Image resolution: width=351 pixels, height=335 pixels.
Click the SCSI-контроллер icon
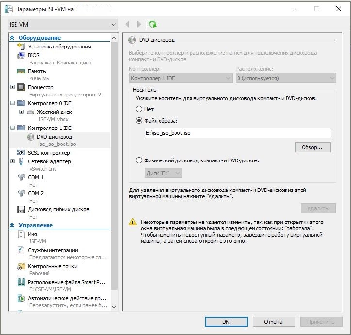coord(21,153)
